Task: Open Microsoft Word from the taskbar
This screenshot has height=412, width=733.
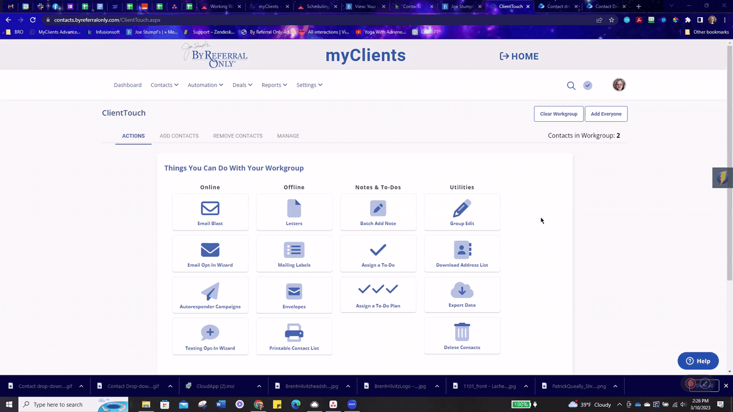Action: point(221,405)
